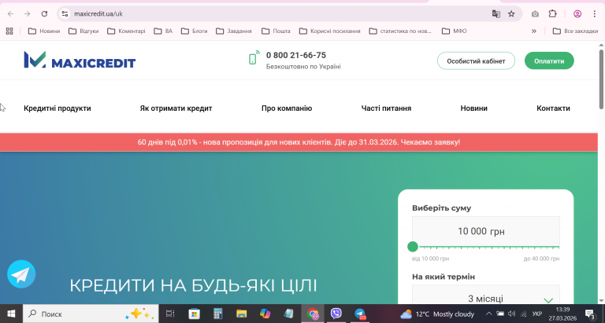Open Telegram from taskbar
605x323 pixels.
coord(360,314)
